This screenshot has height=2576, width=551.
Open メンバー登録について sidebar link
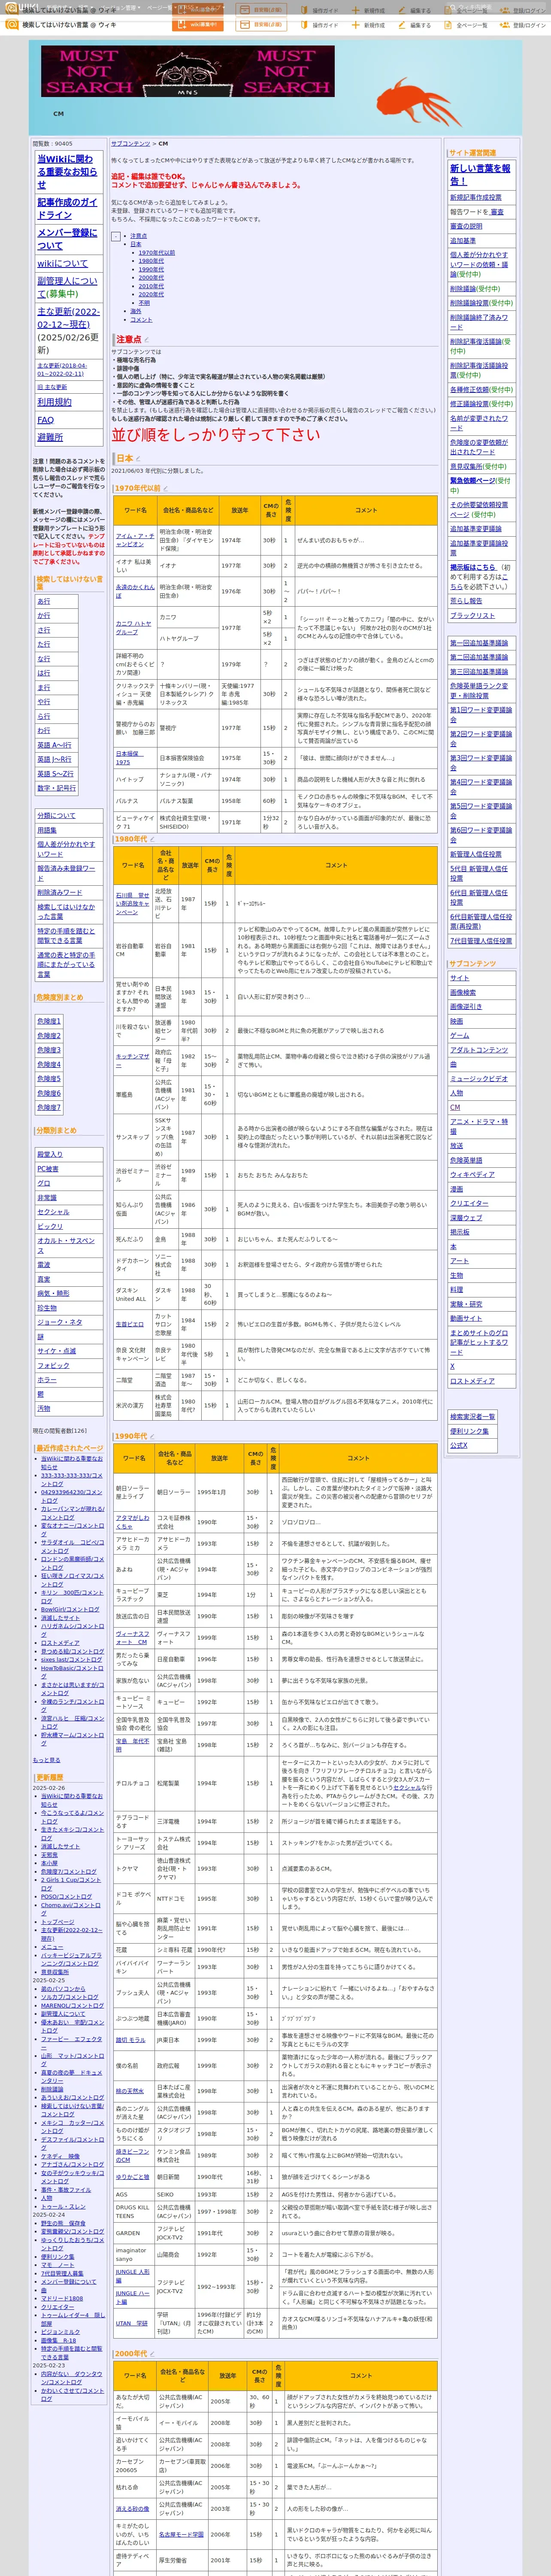click(x=67, y=239)
